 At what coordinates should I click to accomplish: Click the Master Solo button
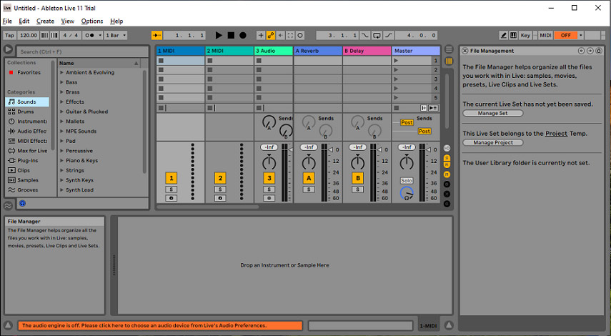pos(407,180)
